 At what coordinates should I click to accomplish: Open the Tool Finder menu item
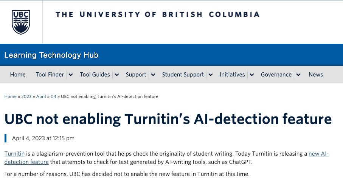(x=50, y=75)
